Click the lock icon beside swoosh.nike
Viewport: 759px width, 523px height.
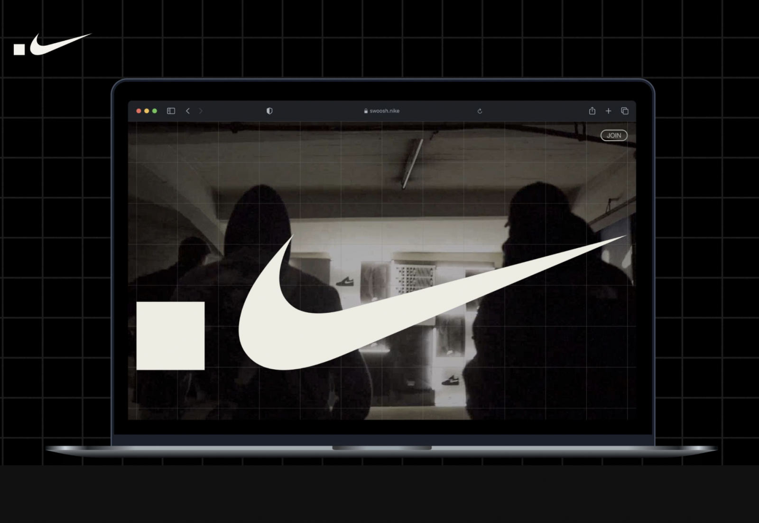(x=366, y=111)
